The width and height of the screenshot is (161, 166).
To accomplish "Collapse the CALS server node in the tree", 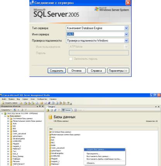I will pos(2,114).
